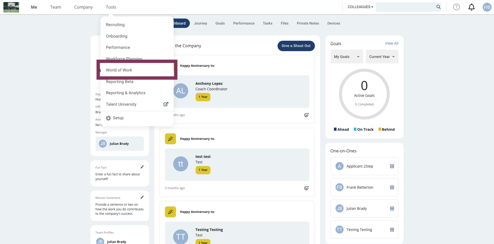494x244 pixels.
Task: Expand Applicant 2Step one-on-one
Action: [x=392, y=166]
